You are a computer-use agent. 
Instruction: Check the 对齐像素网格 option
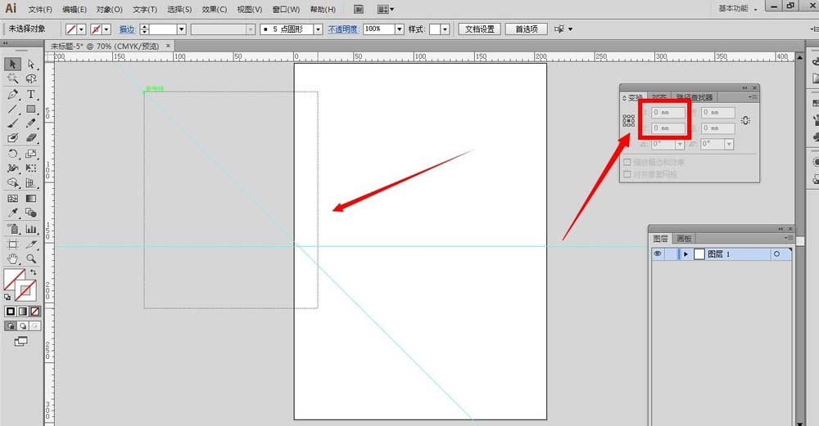[x=627, y=174]
